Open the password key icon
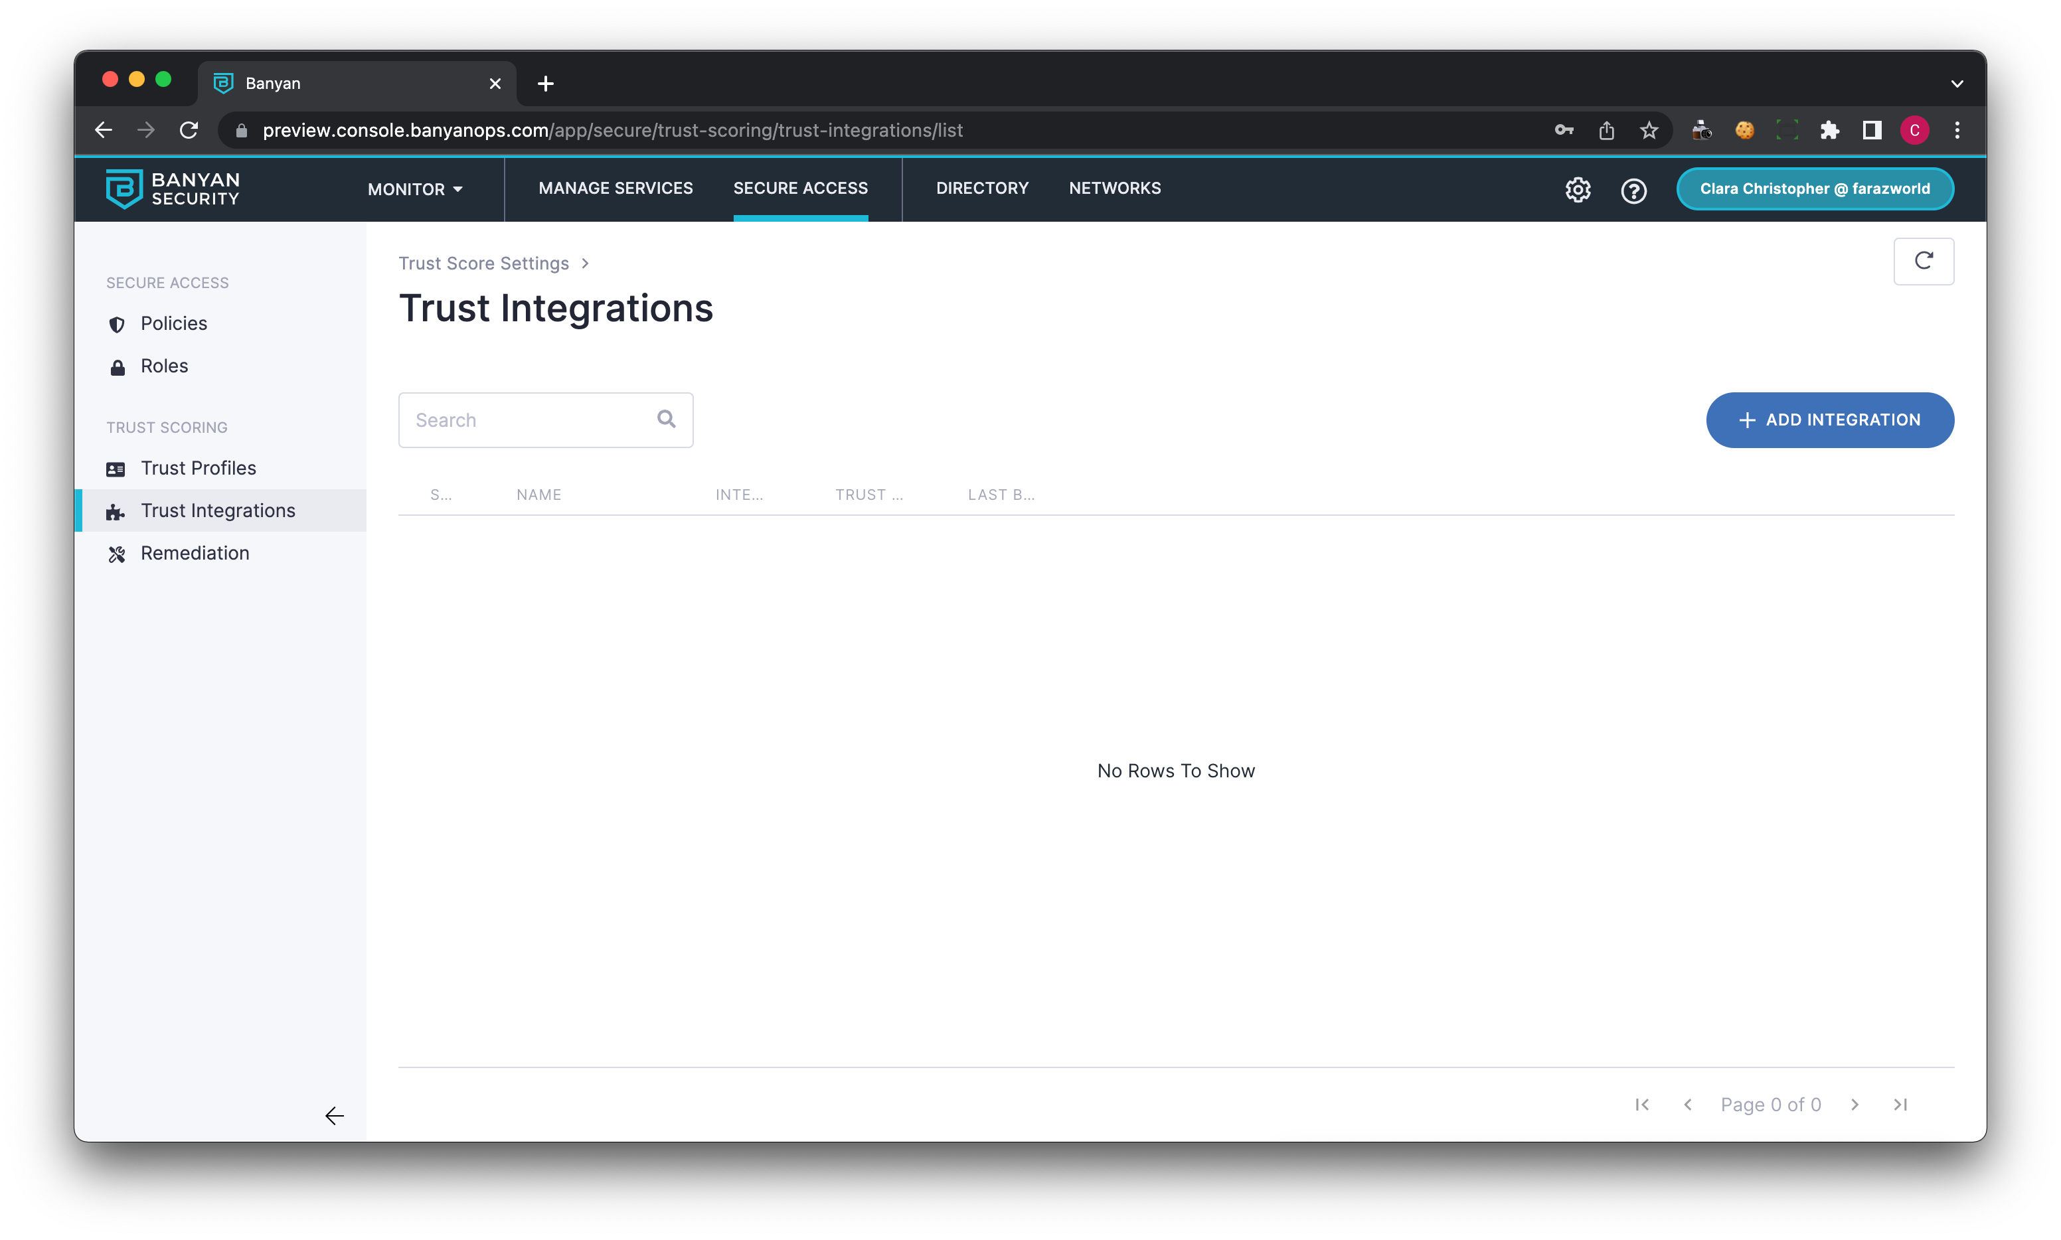Viewport: 2061px width, 1240px height. [1564, 130]
